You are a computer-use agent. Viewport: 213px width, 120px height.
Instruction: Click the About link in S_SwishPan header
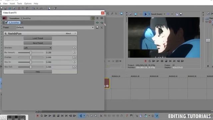[x=68, y=33]
